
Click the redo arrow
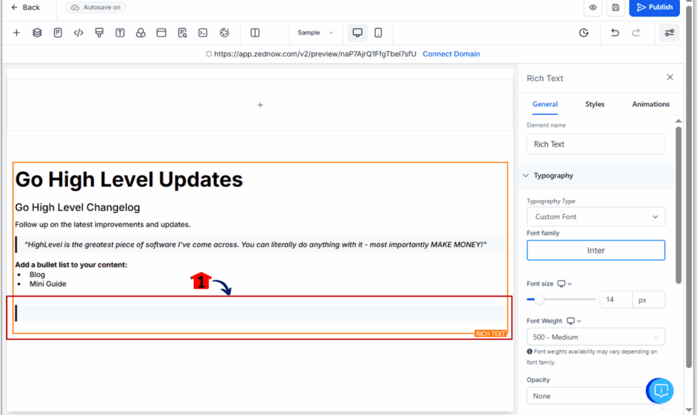pos(636,33)
